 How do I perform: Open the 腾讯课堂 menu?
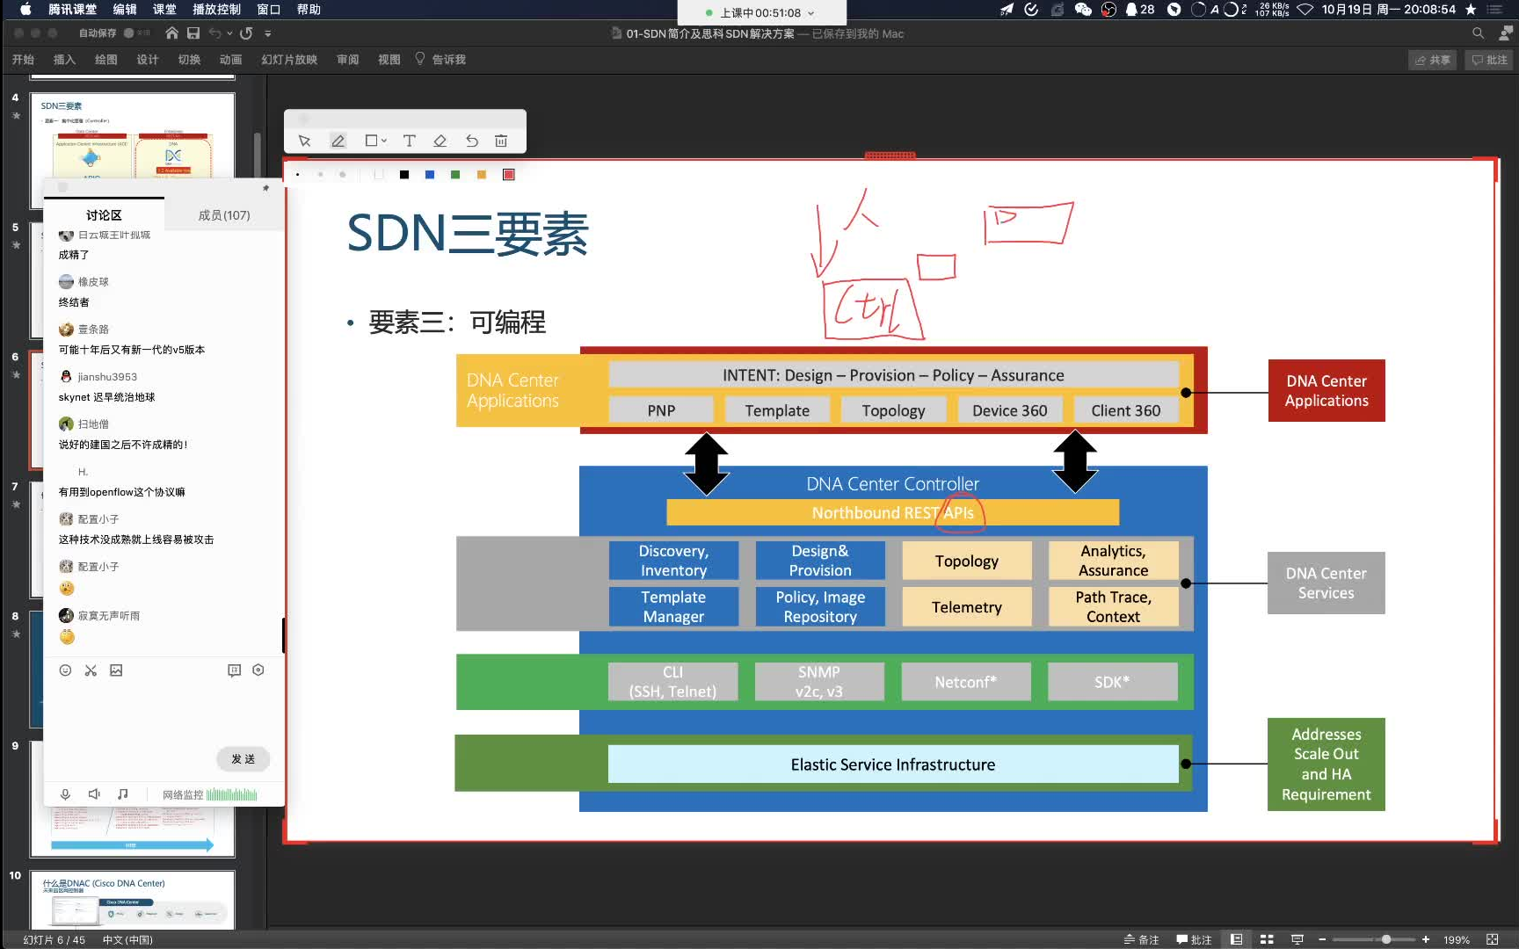click(x=72, y=10)
